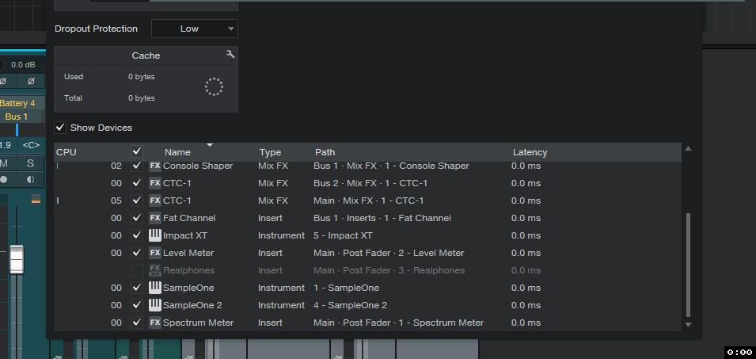Click the orange channel expand icon
756x359 pixels.
(x=36, y=198)
